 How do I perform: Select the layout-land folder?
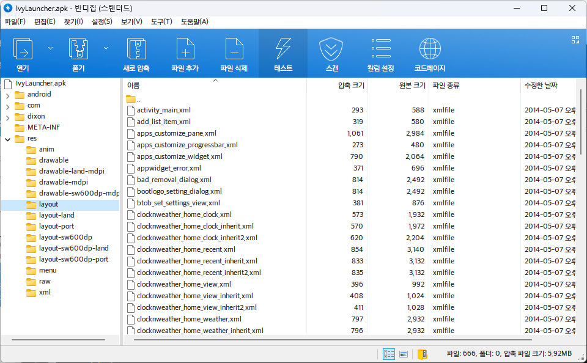pyautogui.click(x=56, y=215)
